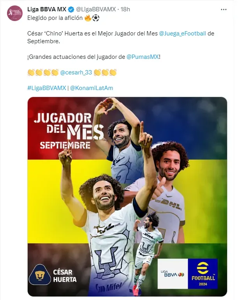Open the Liga BBVA MX profile avatar
The height and width of the screenshot is (300, 245).
(x=15, y=13)
